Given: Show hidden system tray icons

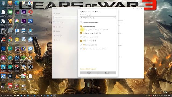Looking at the screenshot, I should click(147, 96).
